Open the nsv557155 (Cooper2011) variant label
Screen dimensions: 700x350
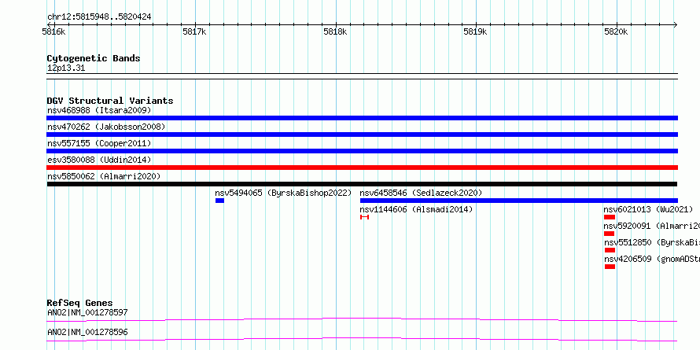(x=99, y=143)
